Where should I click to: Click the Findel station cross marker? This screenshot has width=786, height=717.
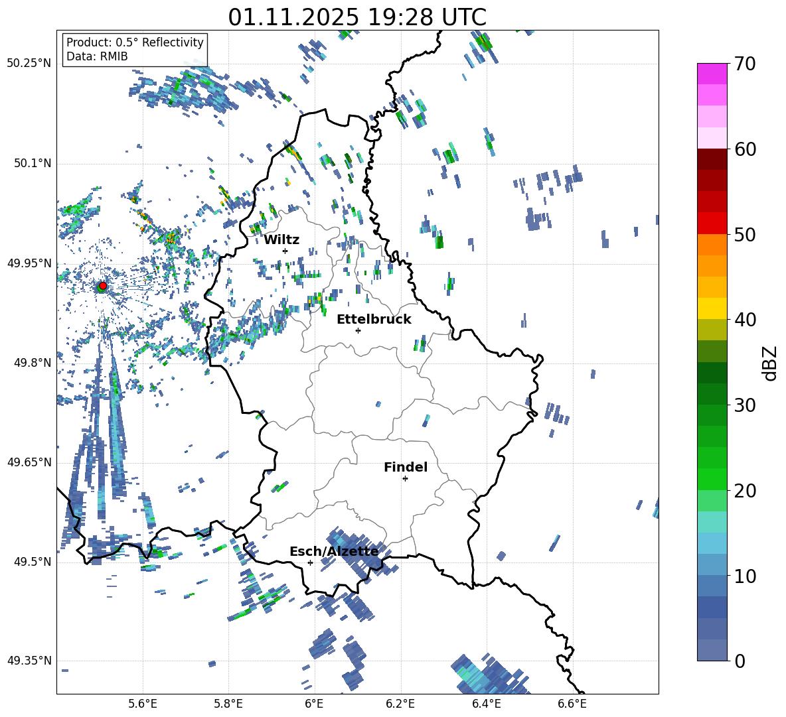(405, 479)
